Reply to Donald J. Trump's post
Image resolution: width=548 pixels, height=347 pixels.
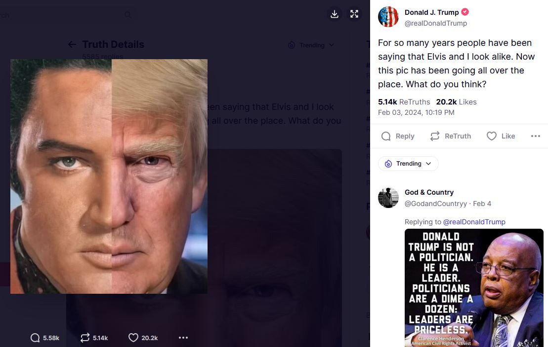[x=398, y=136]
